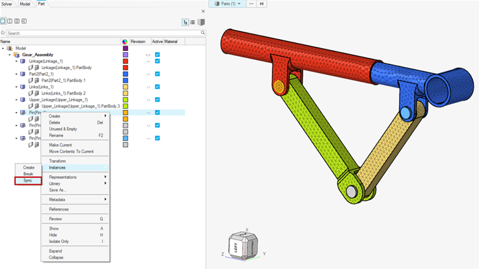This screenshot has height=269, width=479.
Task: Click the Links(Links_1) part icon
Action: click(x=23, y=87)
